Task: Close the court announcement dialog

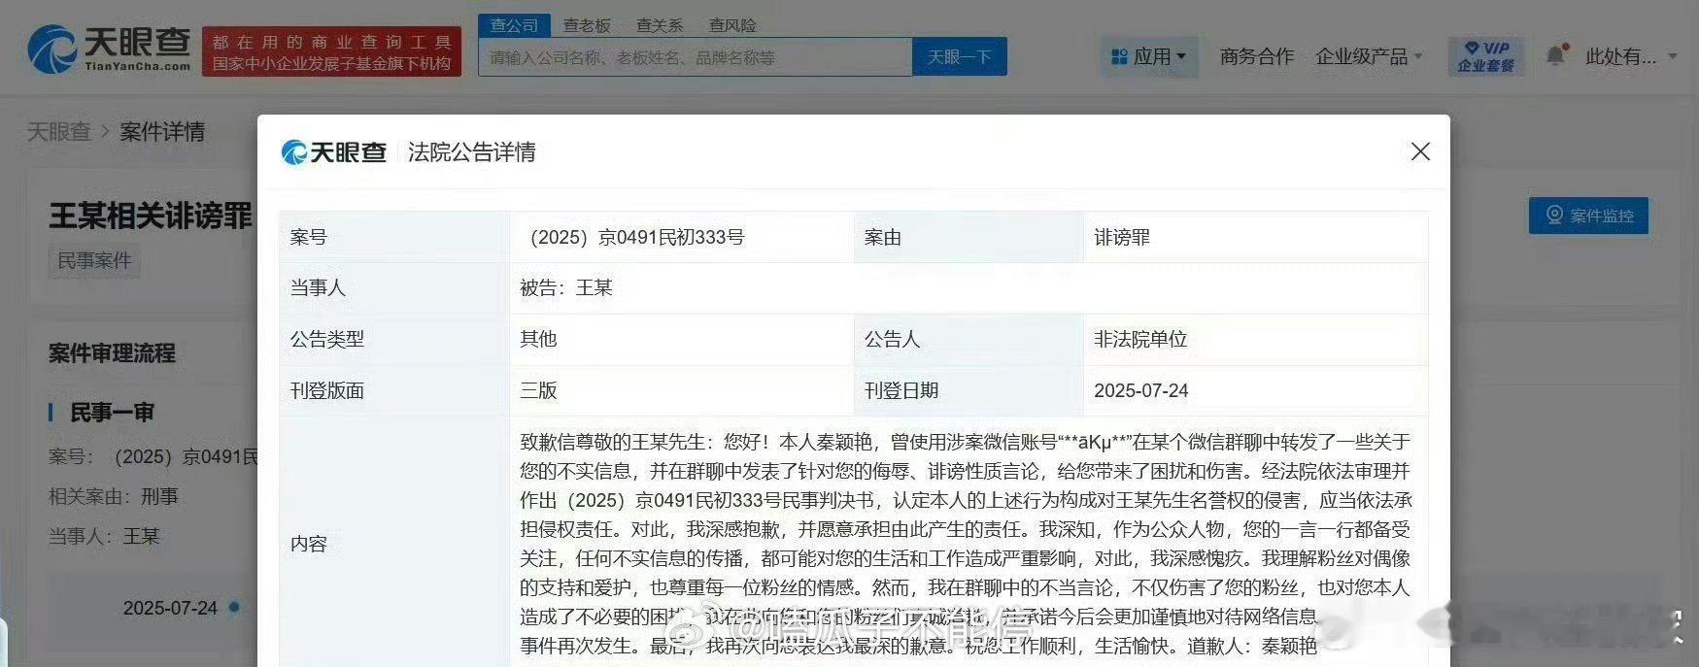Action: [x=1420, y=151]
